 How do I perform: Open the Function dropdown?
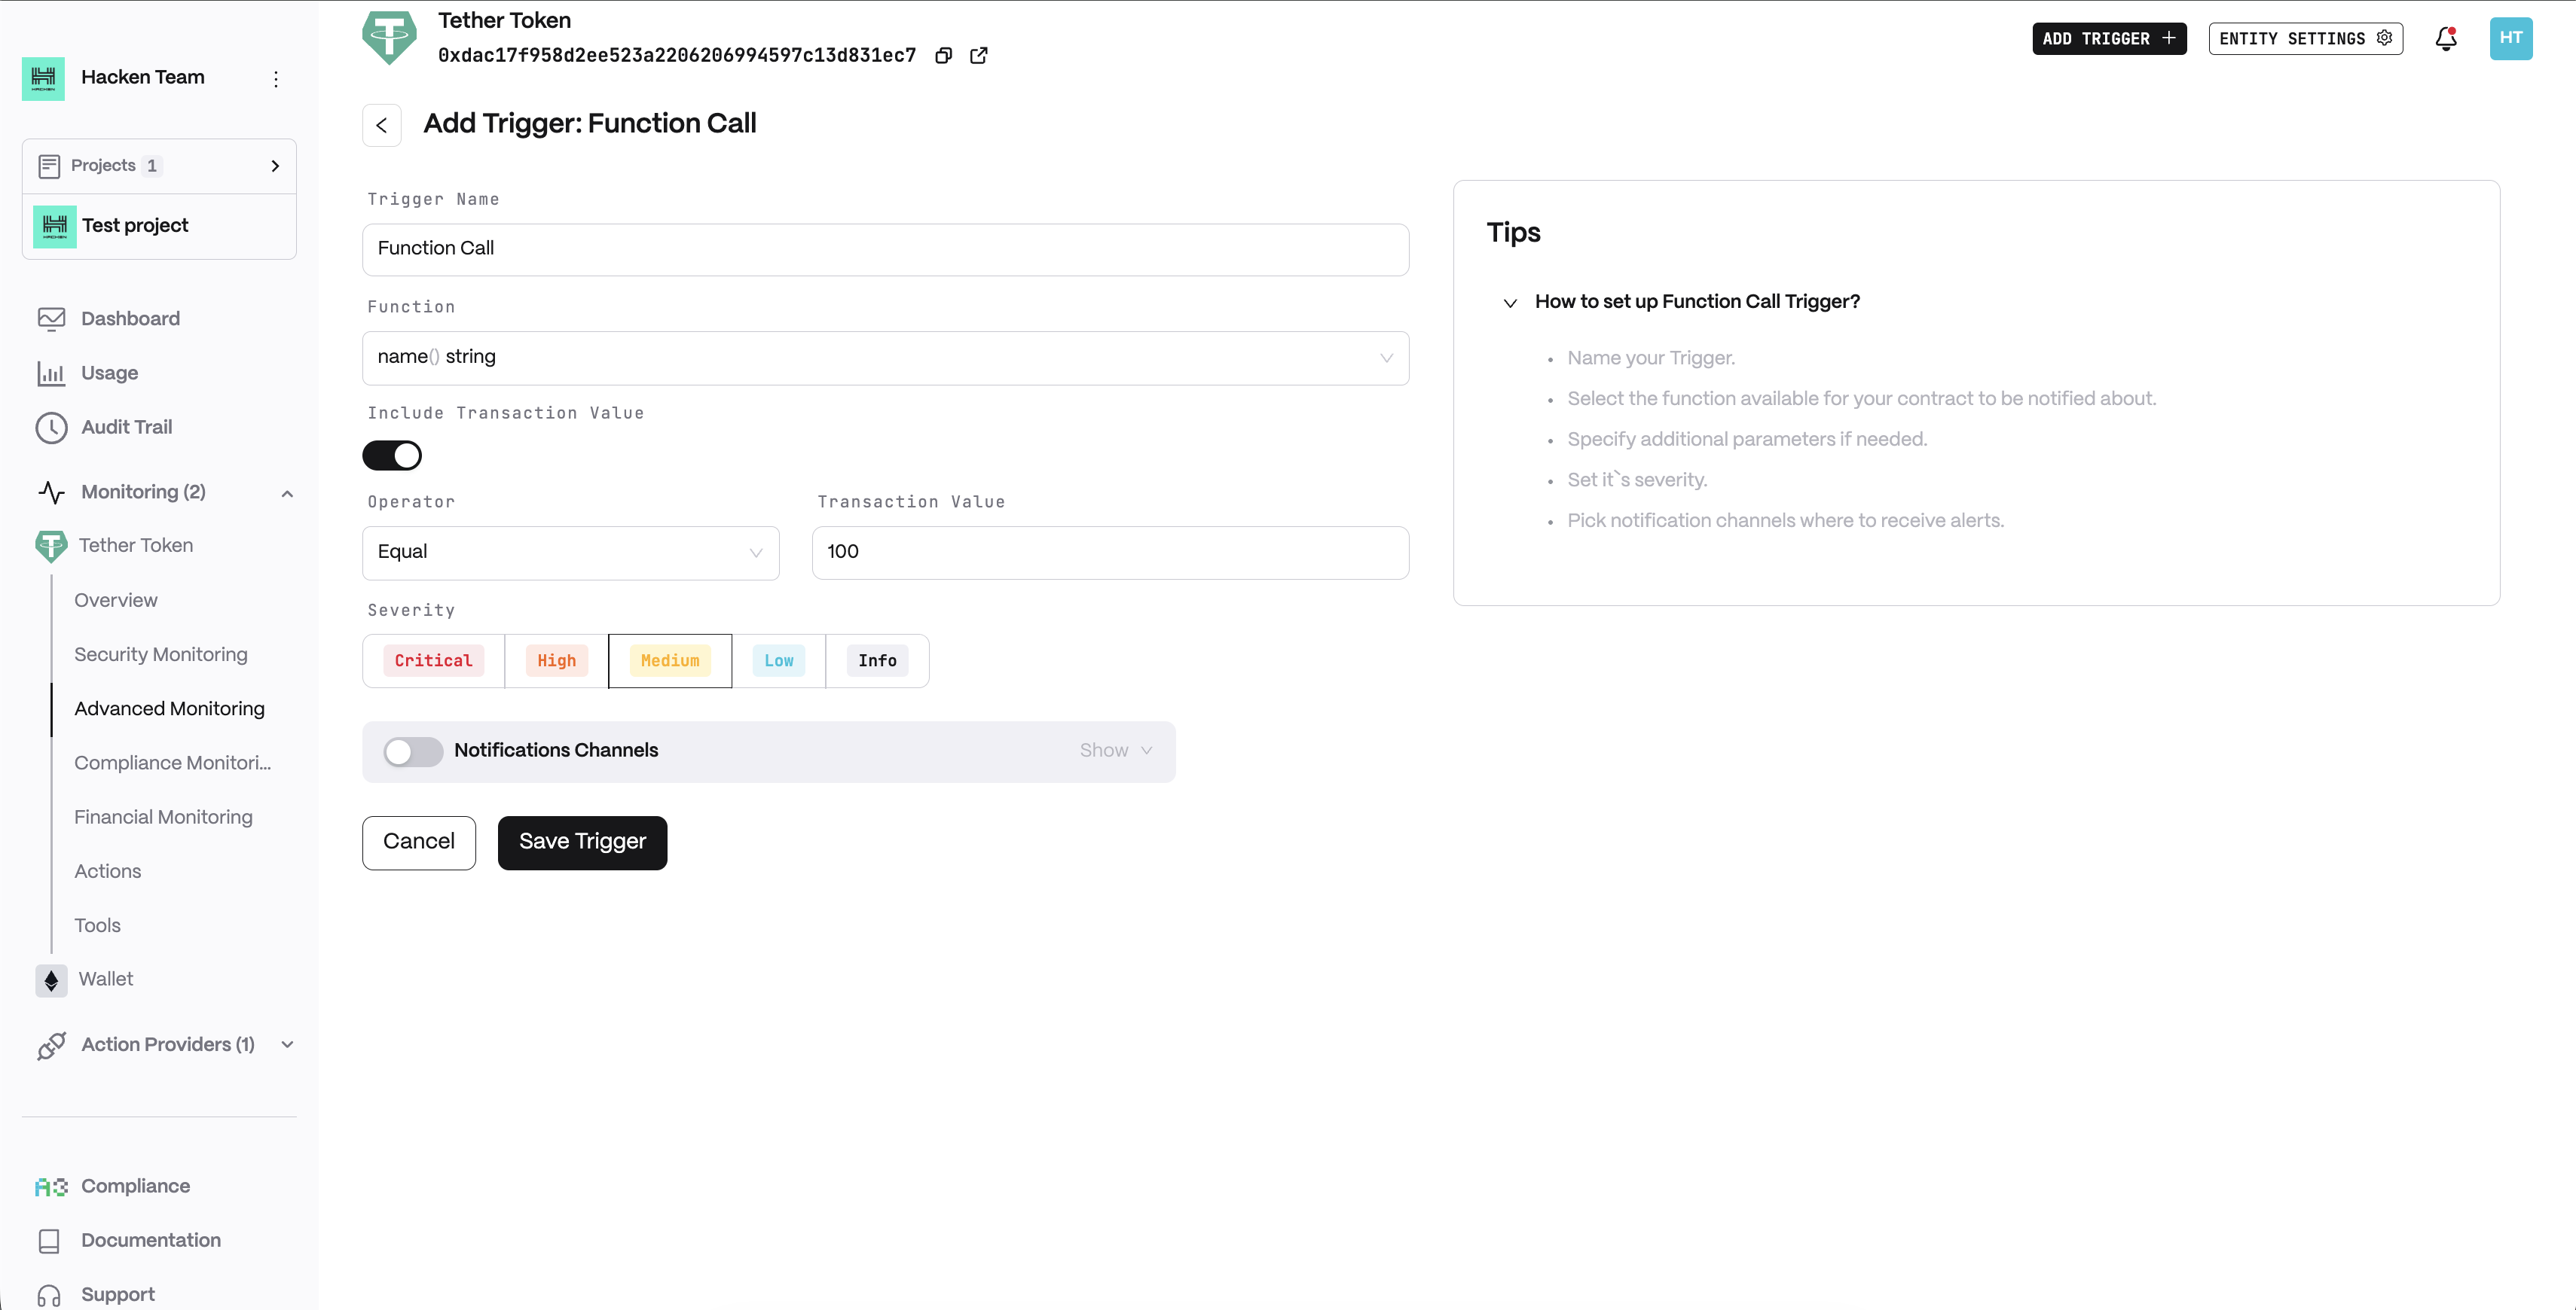coord(885,358)
